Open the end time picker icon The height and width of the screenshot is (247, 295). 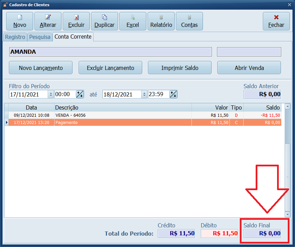click(173, 94)
